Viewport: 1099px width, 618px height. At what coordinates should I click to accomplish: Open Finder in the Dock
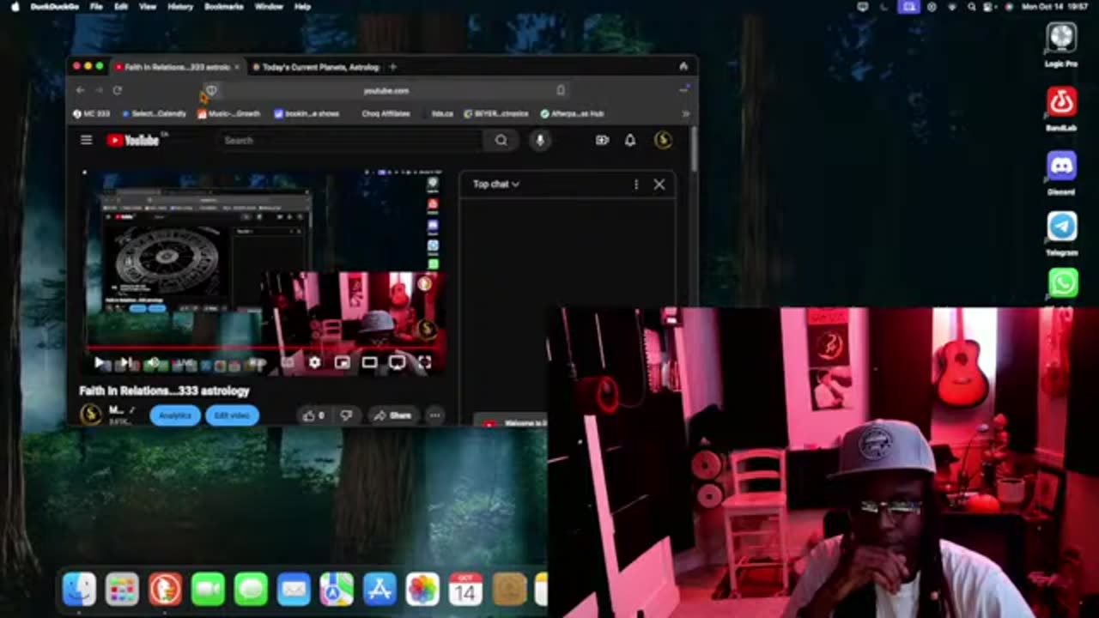tap(79, 590)
